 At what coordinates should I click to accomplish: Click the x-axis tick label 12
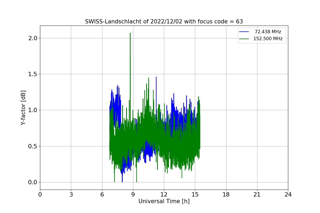(164, 195)
